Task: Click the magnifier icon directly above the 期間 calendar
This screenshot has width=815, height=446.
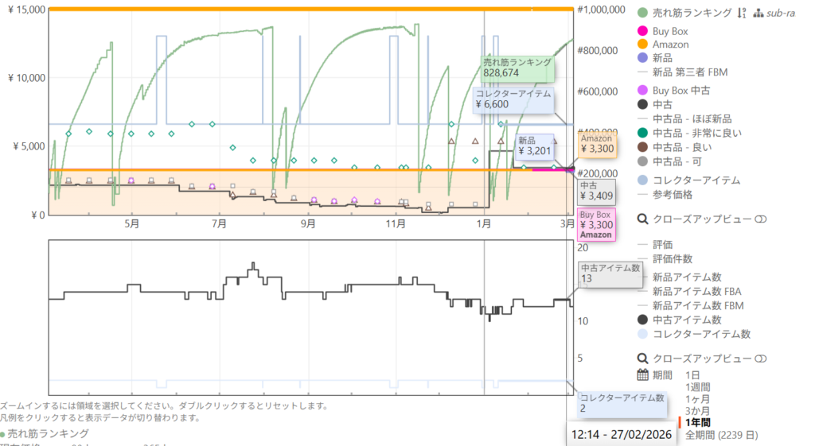Action: click(643, 358)
